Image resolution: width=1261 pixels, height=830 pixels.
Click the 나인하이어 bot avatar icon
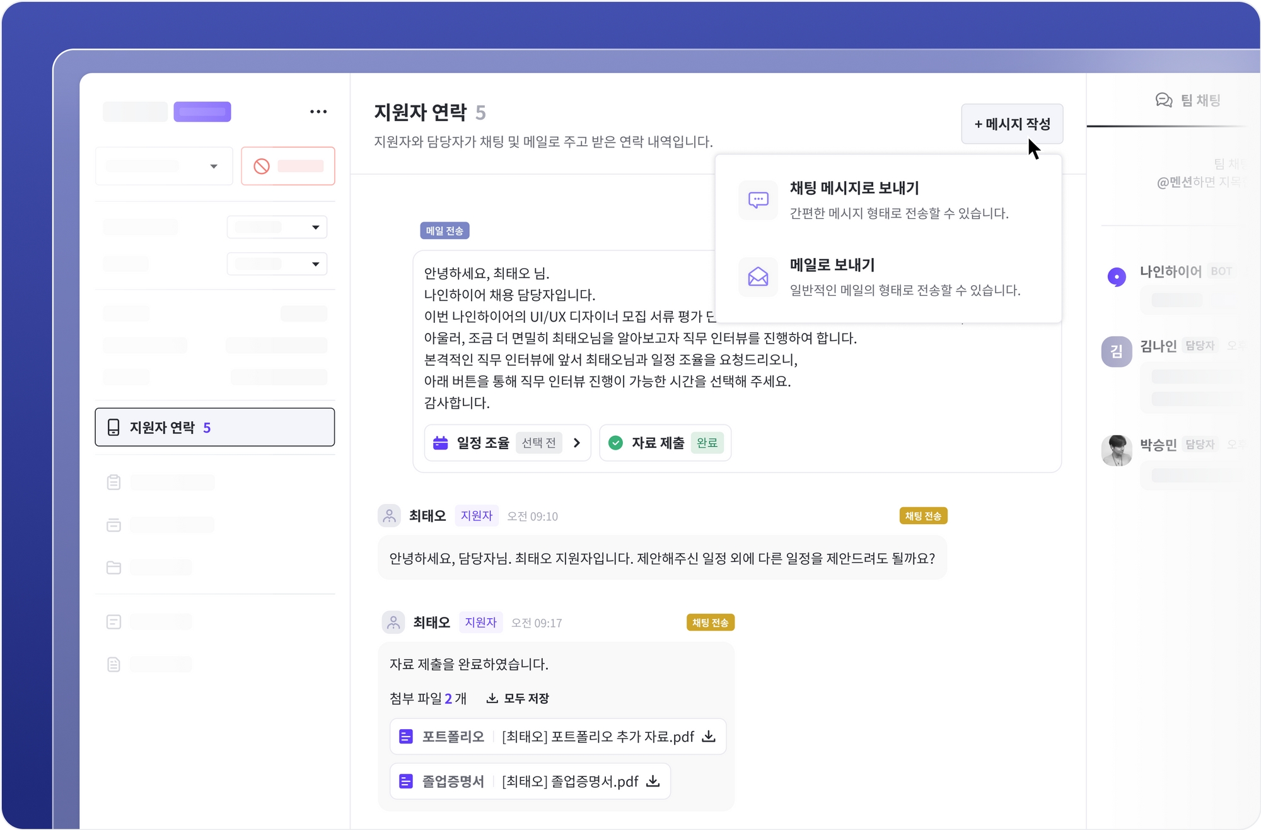[1117, 276]
